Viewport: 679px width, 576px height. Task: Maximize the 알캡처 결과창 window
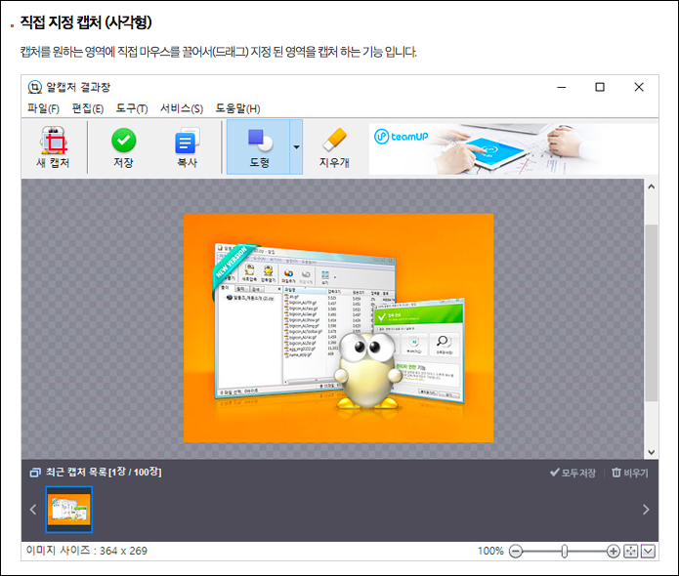600,87
